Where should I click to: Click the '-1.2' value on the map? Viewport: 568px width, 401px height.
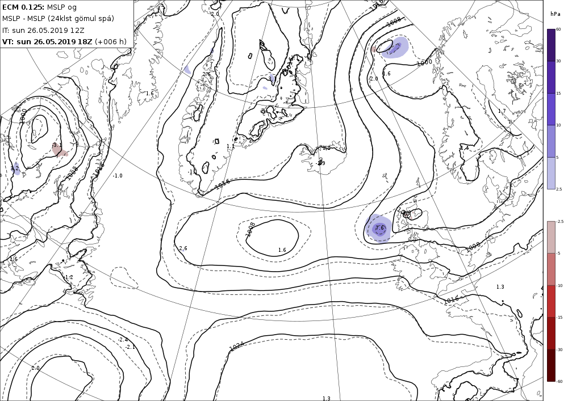click(x=68, y=277)
